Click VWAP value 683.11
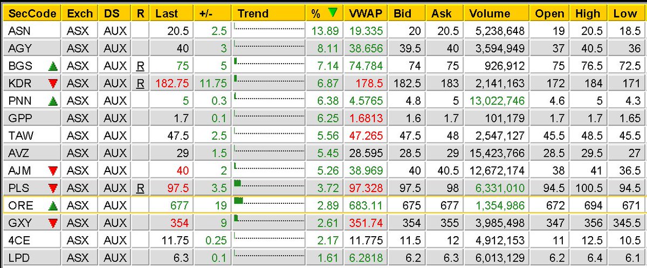Viewport: 647px width, 268px height. pyautogui.click(x=367, y=205)
